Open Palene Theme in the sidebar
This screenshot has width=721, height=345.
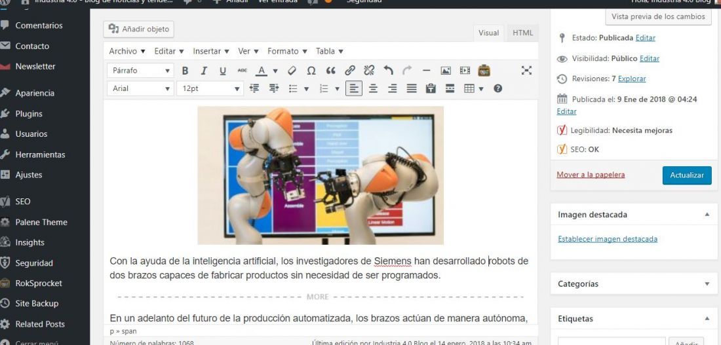(41, 223)
